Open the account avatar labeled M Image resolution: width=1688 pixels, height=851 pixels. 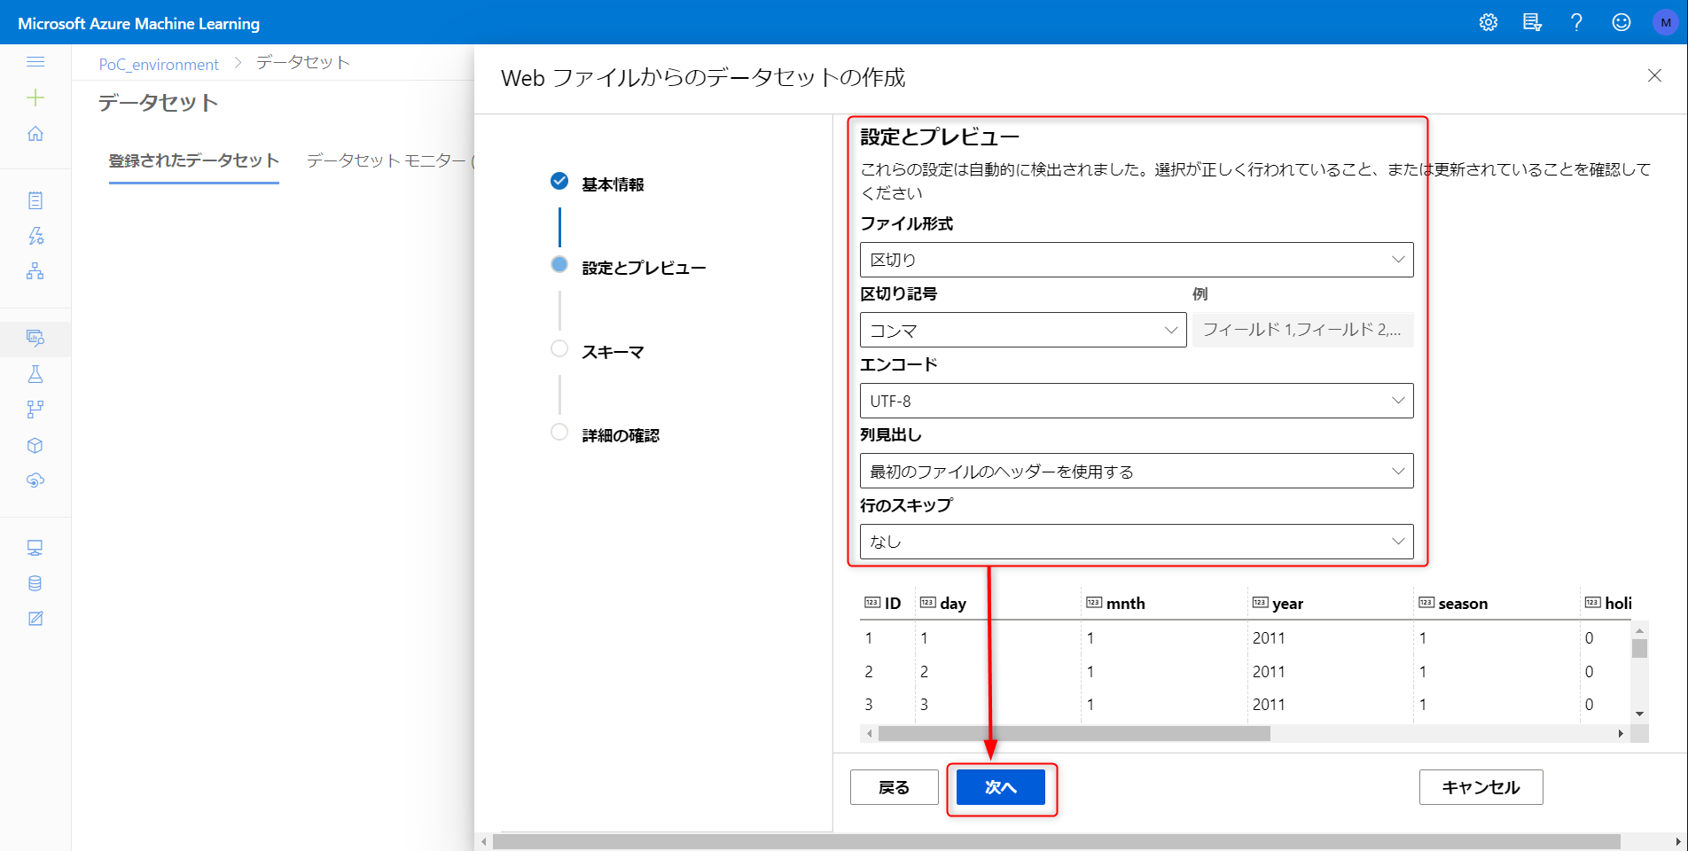pos(1666,23)
